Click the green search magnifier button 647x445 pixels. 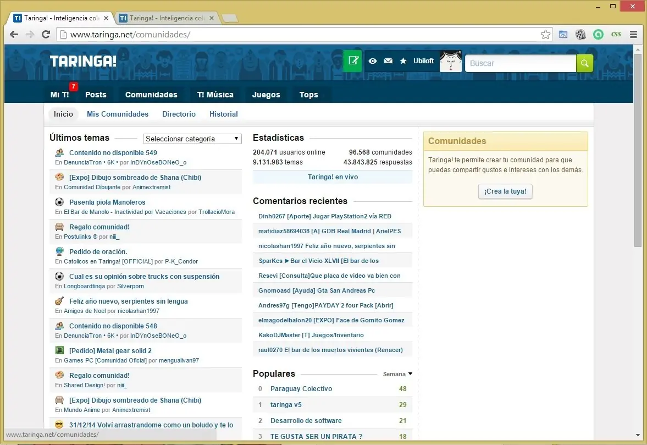pyautogui.click(x=584, y=63)
